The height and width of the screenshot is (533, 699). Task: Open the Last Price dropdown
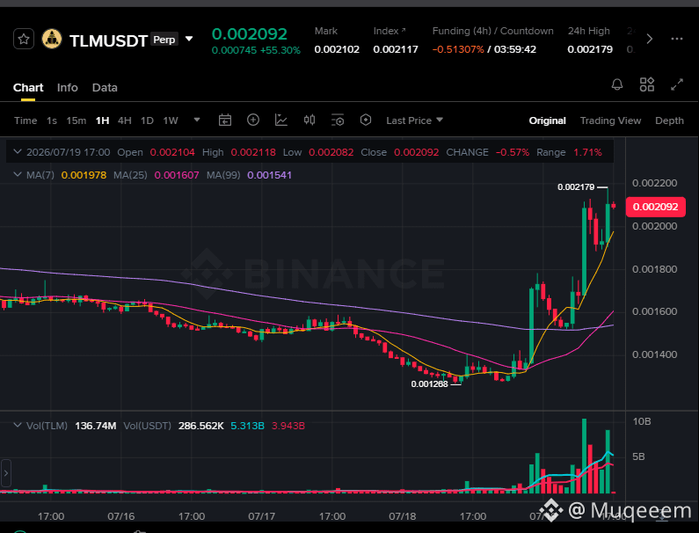[415, 120]
